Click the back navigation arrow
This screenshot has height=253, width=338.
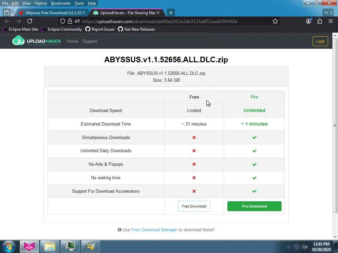(7, 21)
